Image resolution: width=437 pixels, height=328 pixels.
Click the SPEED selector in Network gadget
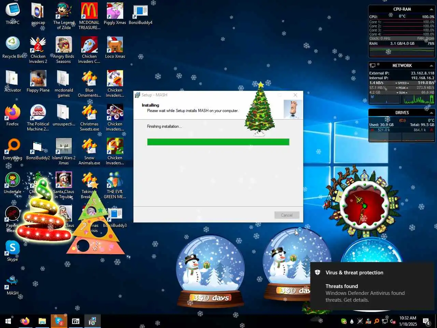(402, 83)
